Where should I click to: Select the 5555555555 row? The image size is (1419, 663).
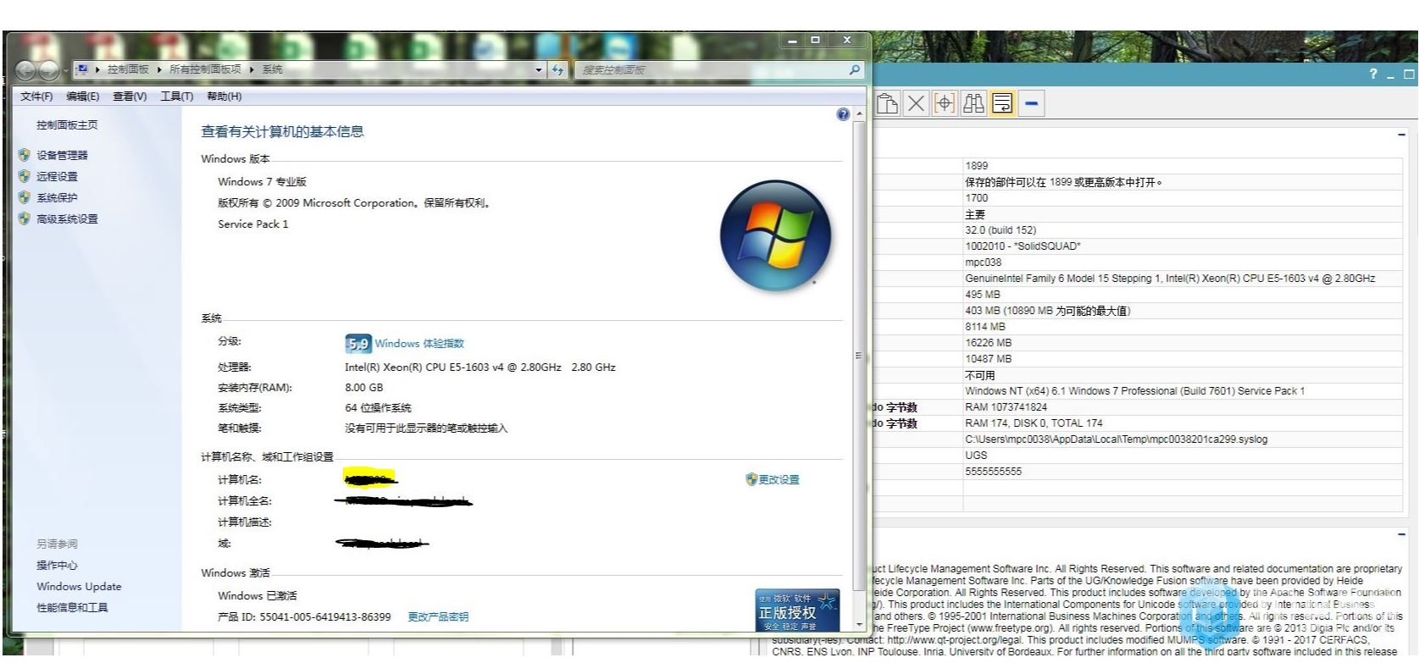[x=1183, y=472]
